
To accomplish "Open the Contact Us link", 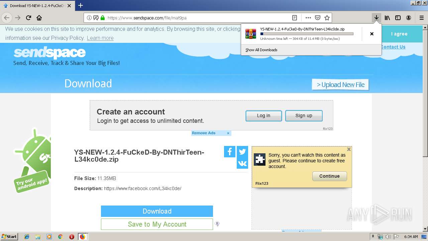I will (x=393, y=47).
